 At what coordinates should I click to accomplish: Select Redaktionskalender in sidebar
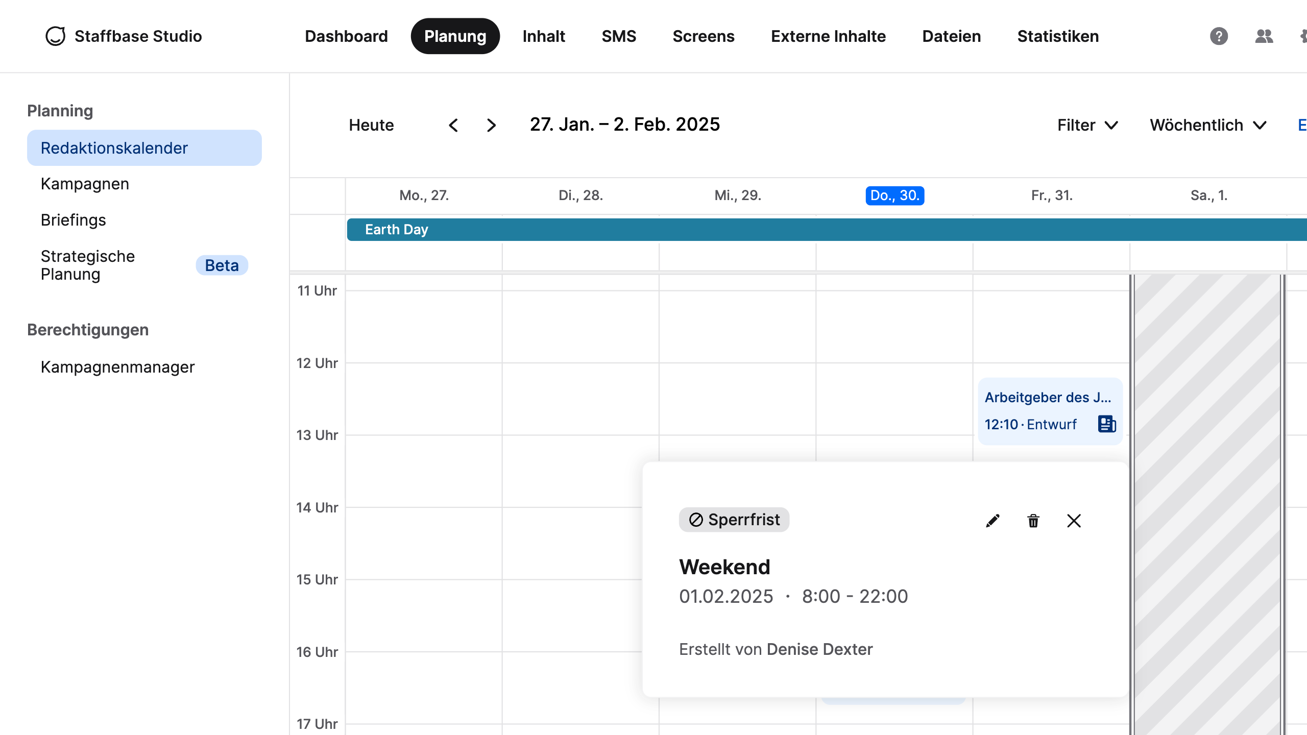144,148
